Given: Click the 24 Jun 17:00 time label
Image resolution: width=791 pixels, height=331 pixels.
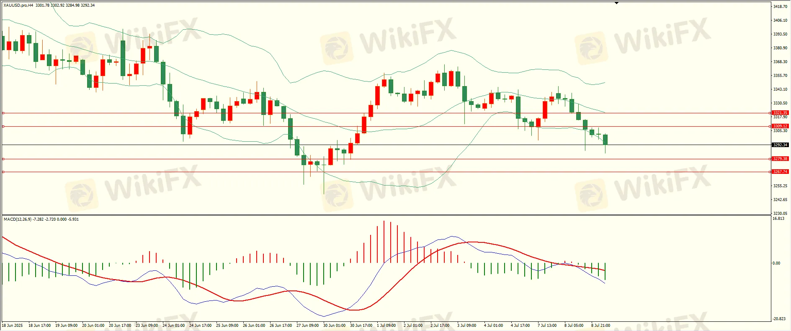Looking at the screenshot, I should click(201, 326).
